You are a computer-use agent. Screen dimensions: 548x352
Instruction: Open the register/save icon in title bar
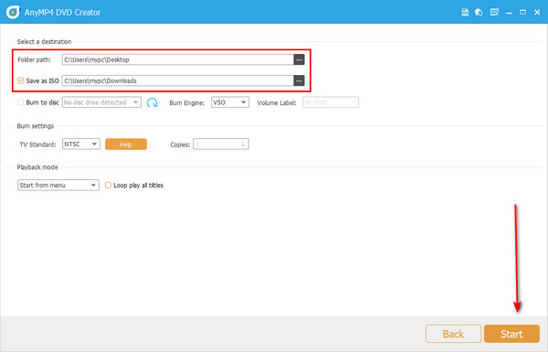465,12
